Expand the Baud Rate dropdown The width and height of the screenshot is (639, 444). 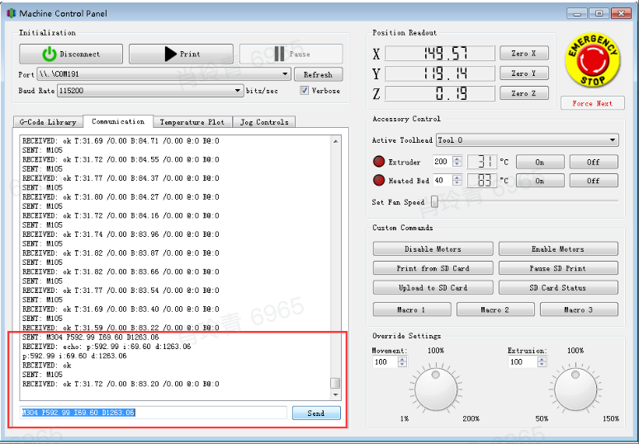point(239,91)
